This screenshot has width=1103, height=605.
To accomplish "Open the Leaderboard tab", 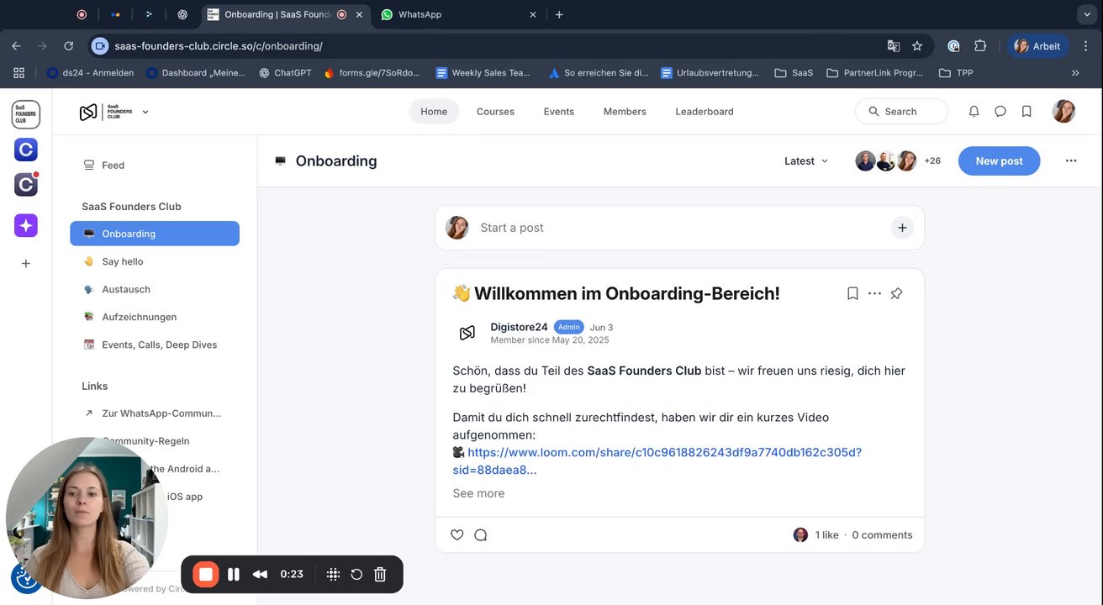I will tap(705, 111).
